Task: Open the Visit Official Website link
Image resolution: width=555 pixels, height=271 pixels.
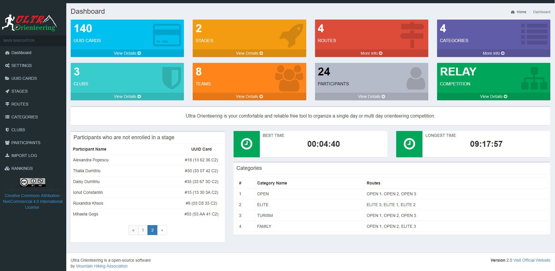Action: tap(532, 260)
